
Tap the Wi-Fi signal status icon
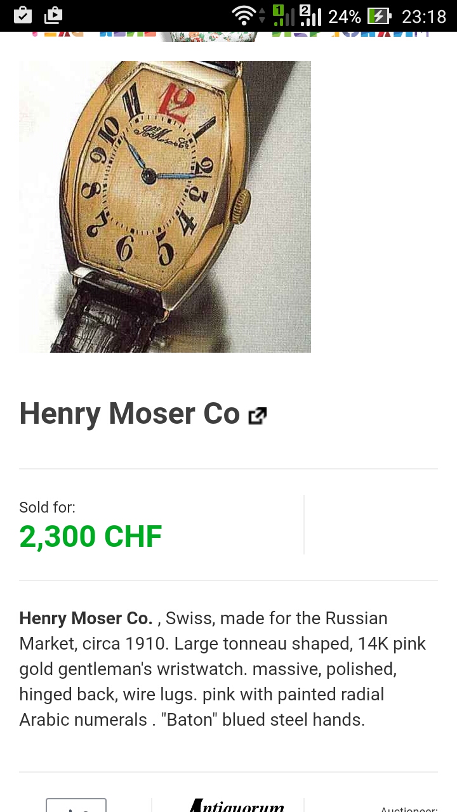coord(243,16)
